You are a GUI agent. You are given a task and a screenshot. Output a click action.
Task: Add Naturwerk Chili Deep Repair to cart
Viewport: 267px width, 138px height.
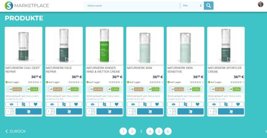click(28, 111)
